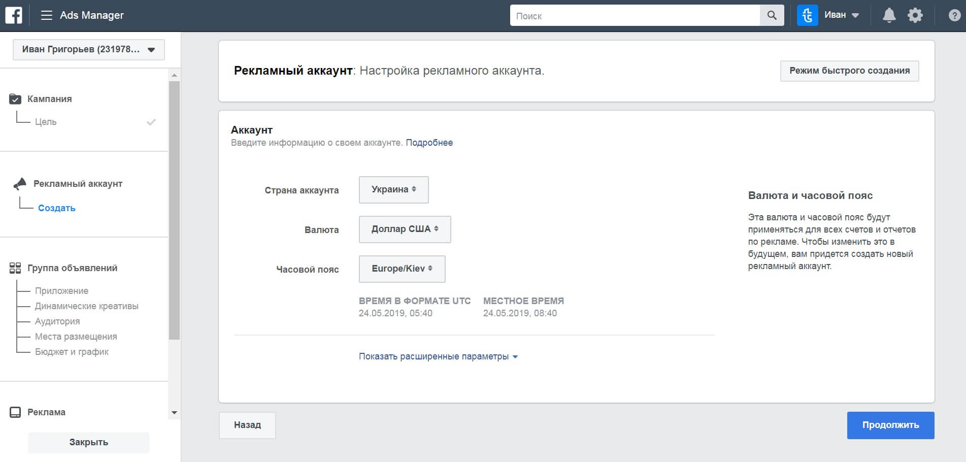Select Динамические креативы in the sidebar

[86, 306]
